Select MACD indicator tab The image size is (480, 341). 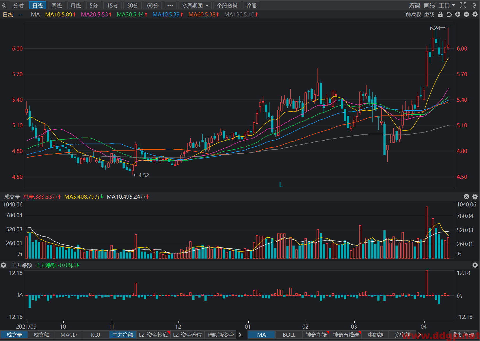[x=68, y=335]
